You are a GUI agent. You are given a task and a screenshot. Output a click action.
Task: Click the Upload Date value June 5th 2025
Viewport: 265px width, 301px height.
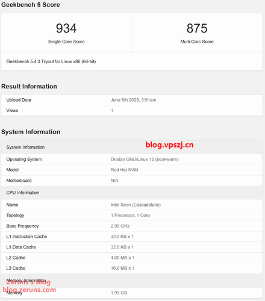point(133,100)
